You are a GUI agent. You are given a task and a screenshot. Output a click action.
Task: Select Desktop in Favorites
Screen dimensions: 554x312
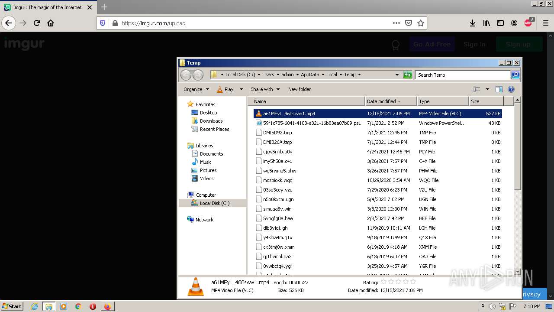(208, 113)
